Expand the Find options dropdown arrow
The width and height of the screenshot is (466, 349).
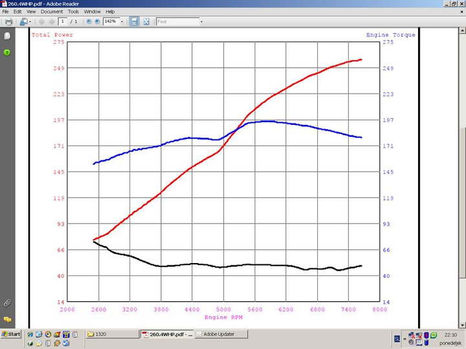201,21
